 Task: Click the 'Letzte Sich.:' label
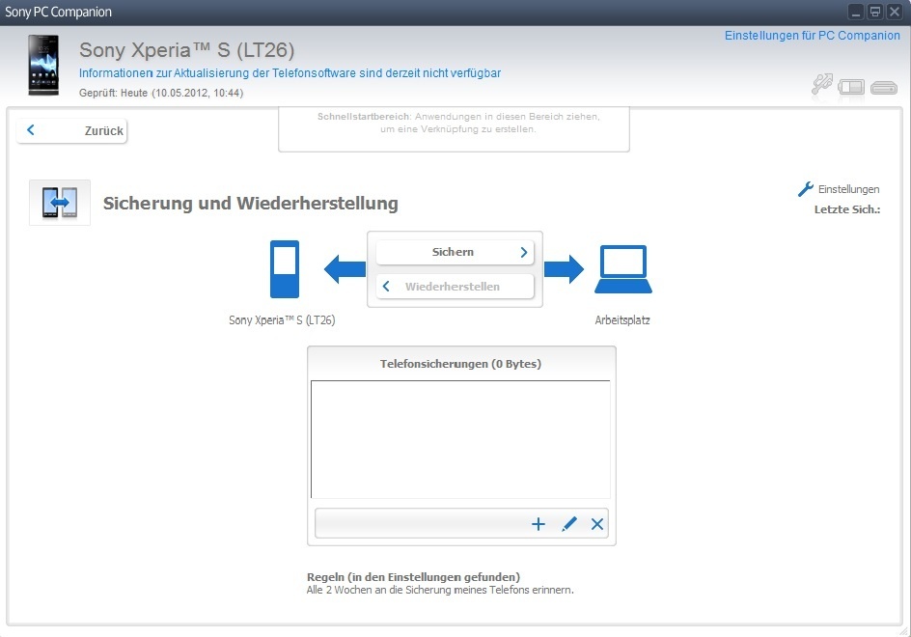click(x=847, y=209)
